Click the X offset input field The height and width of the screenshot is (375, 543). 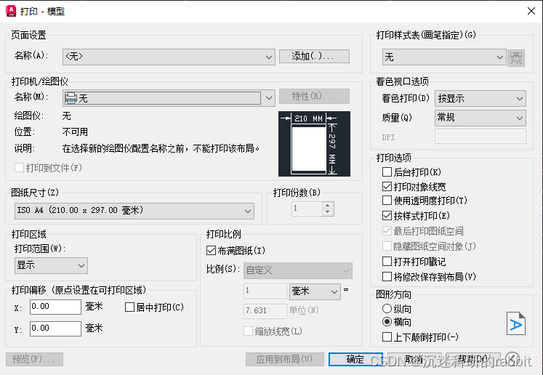(55, 307)
